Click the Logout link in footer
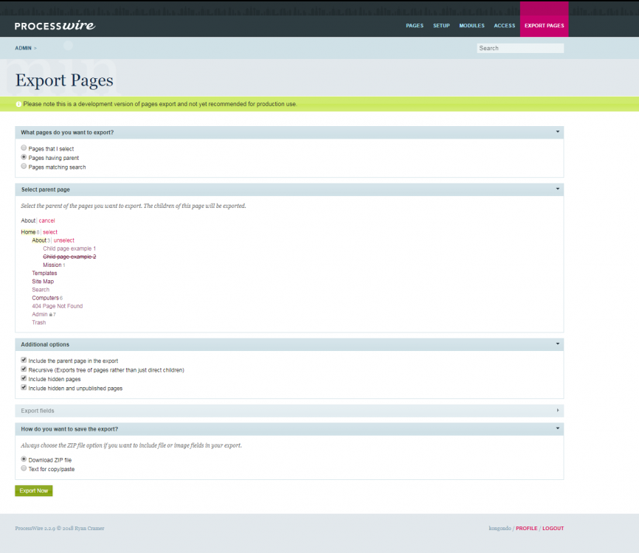This screenshot has height=553, width=639. (x=553, y=528)
